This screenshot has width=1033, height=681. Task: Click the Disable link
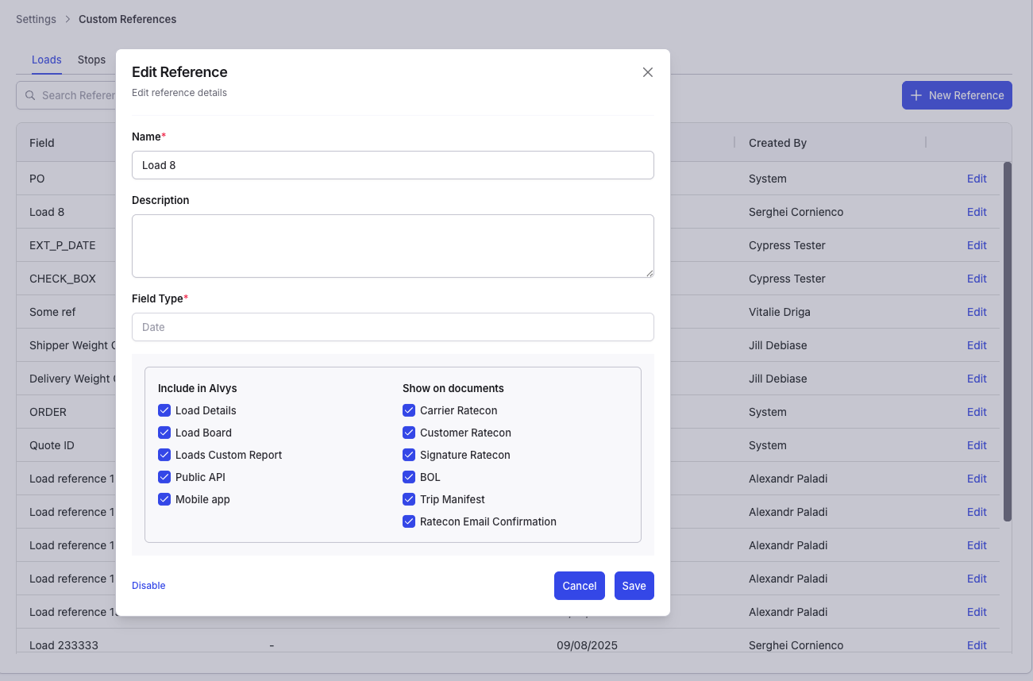(148, 586)
